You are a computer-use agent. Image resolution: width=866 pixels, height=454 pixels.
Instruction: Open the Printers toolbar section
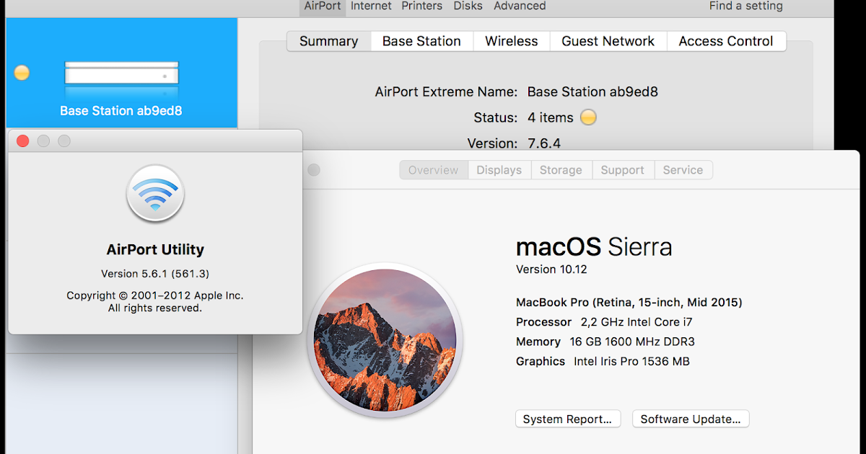point(422,6)
